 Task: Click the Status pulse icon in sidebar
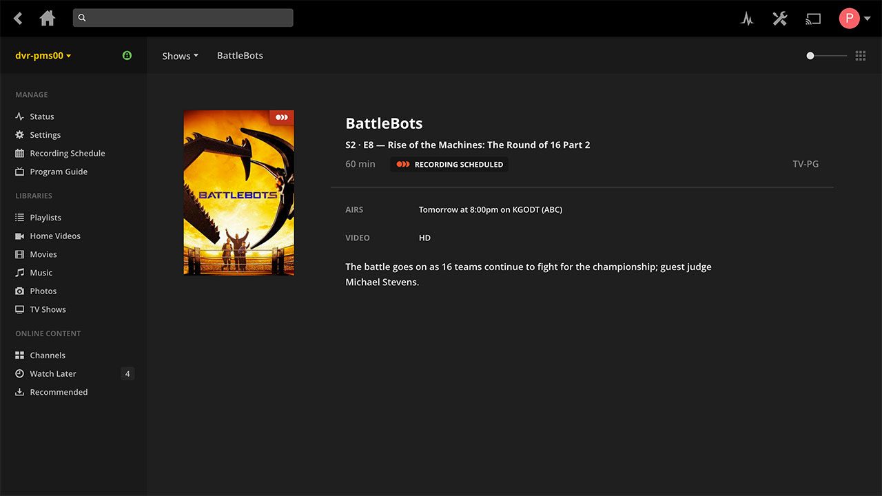[x=20, y=116]
